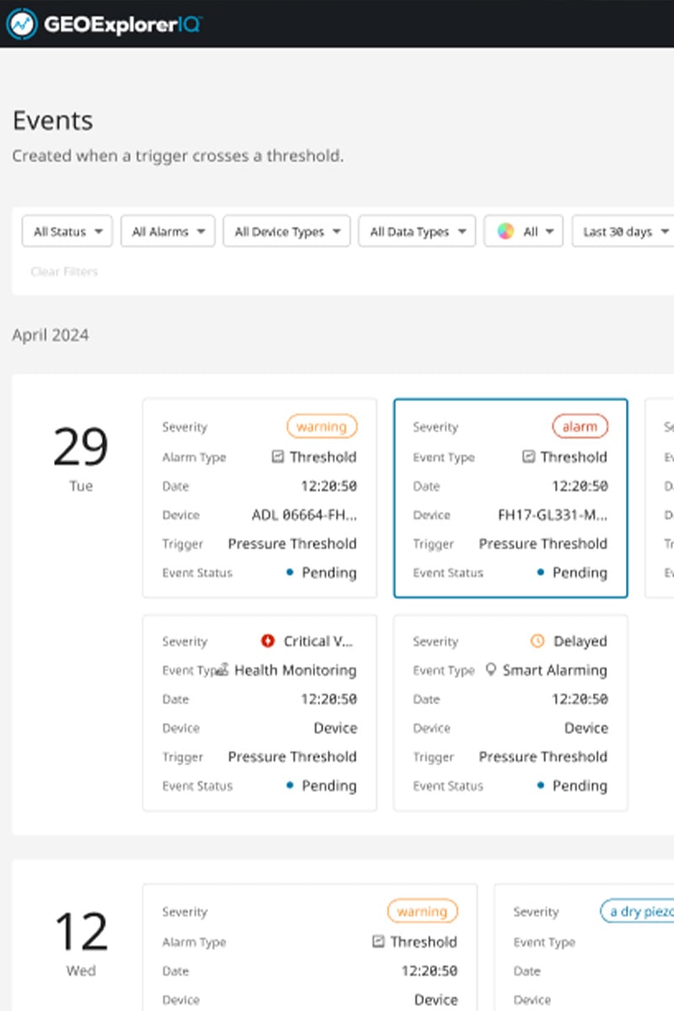Open the All Status filter dropdown
This screenshot has width=674, height=1011.
click(67, 232)
